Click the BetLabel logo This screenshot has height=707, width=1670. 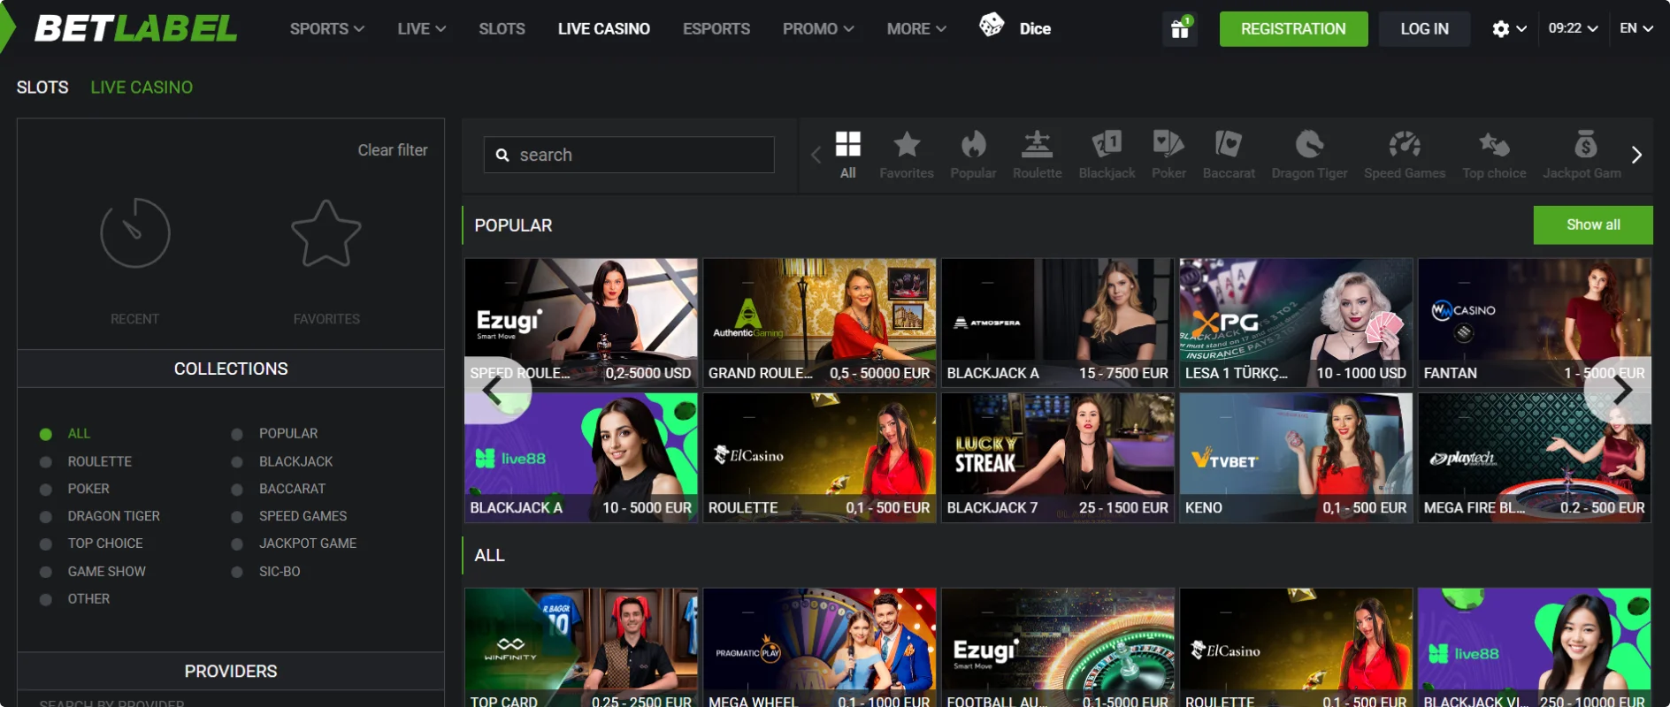pyautogui.click(x=135, y=28)
